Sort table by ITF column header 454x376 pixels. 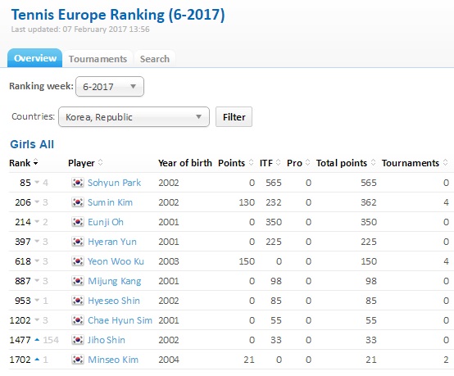click(270, 163)
